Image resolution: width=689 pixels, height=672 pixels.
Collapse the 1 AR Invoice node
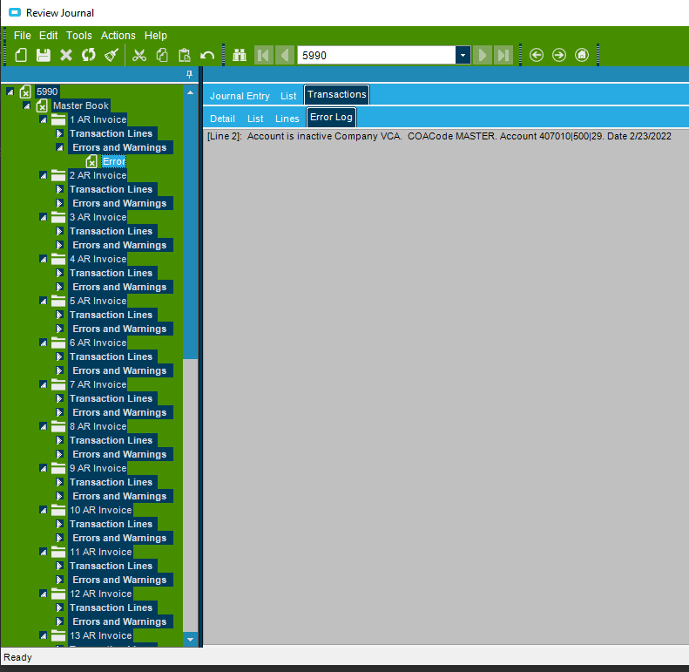point(43,119)
